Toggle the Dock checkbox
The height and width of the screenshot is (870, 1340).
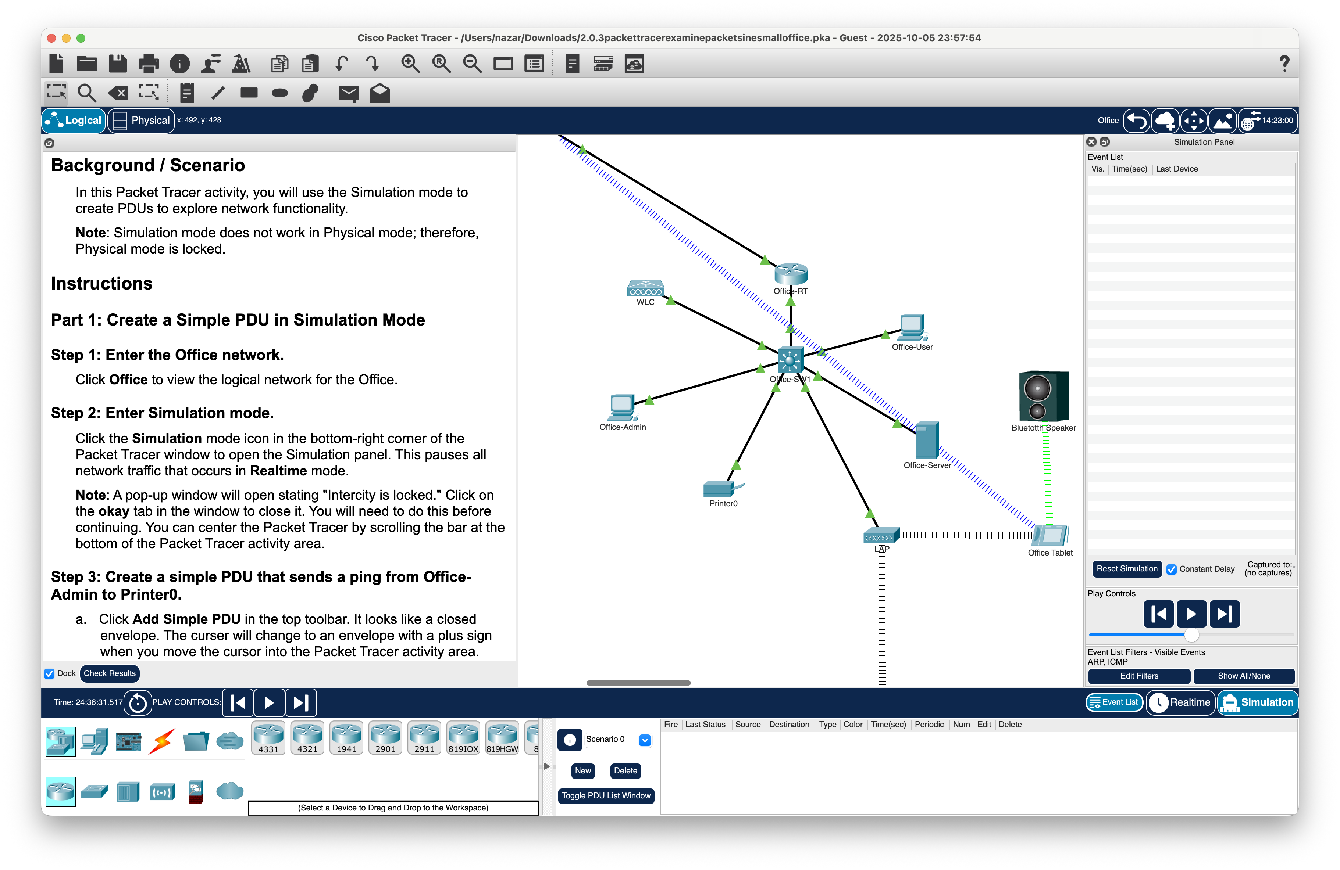50,674
